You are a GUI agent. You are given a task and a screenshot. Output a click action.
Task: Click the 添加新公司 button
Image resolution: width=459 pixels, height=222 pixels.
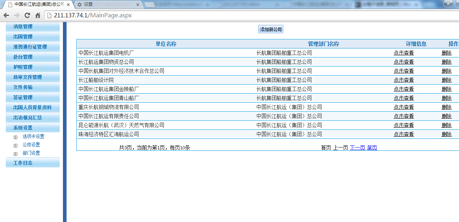tap(271, 30)
